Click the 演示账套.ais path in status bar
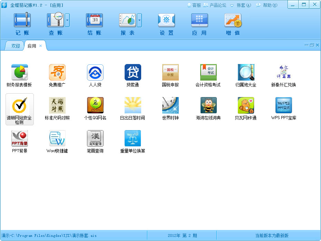 [49, 235]
